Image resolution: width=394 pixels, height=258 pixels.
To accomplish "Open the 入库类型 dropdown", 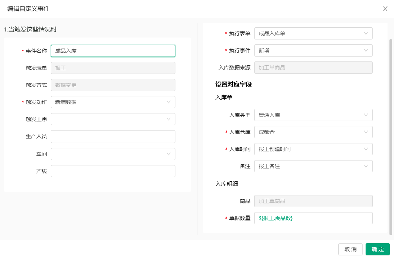I will point(313,115).
